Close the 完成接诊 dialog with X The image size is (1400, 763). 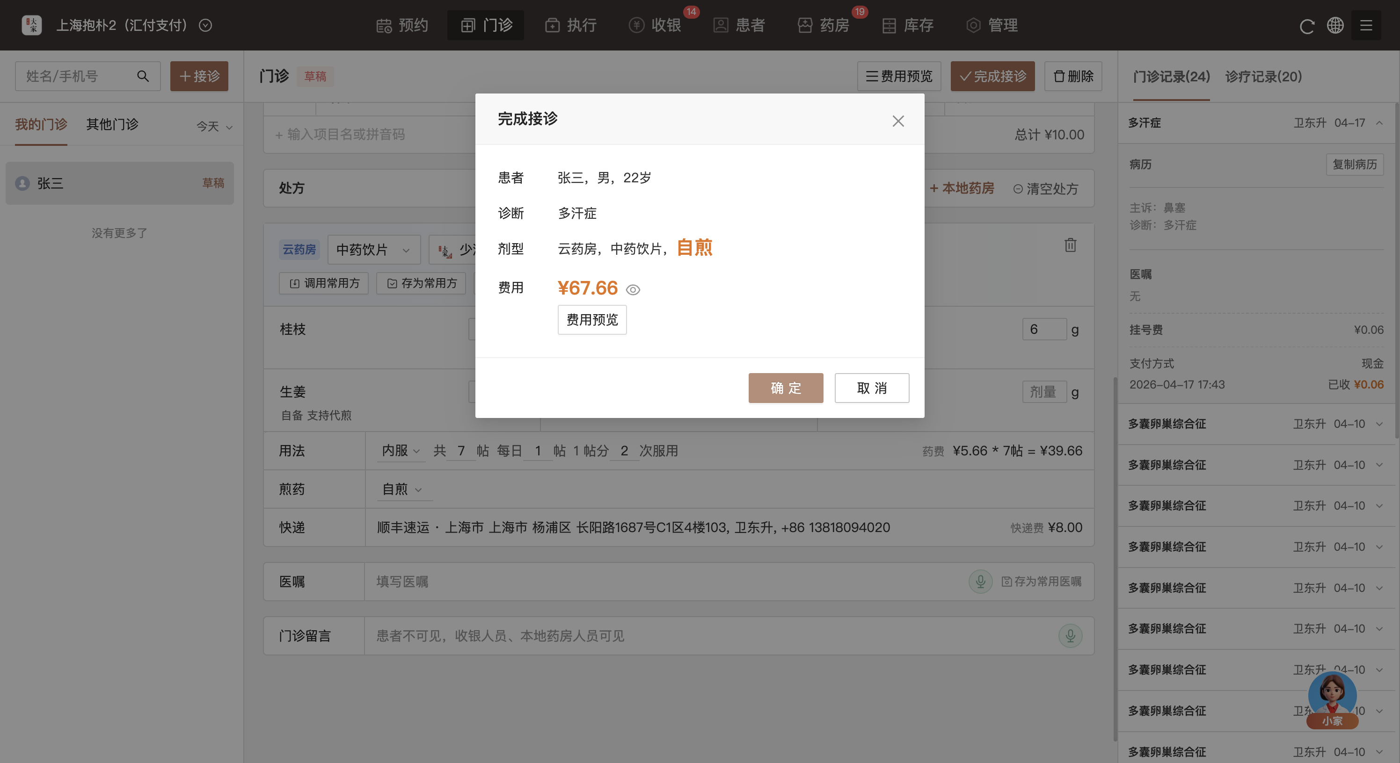point(898,121)
